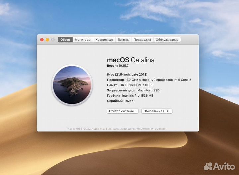Select the Память tab
This screenshot has width=239, height=175.
123,40
